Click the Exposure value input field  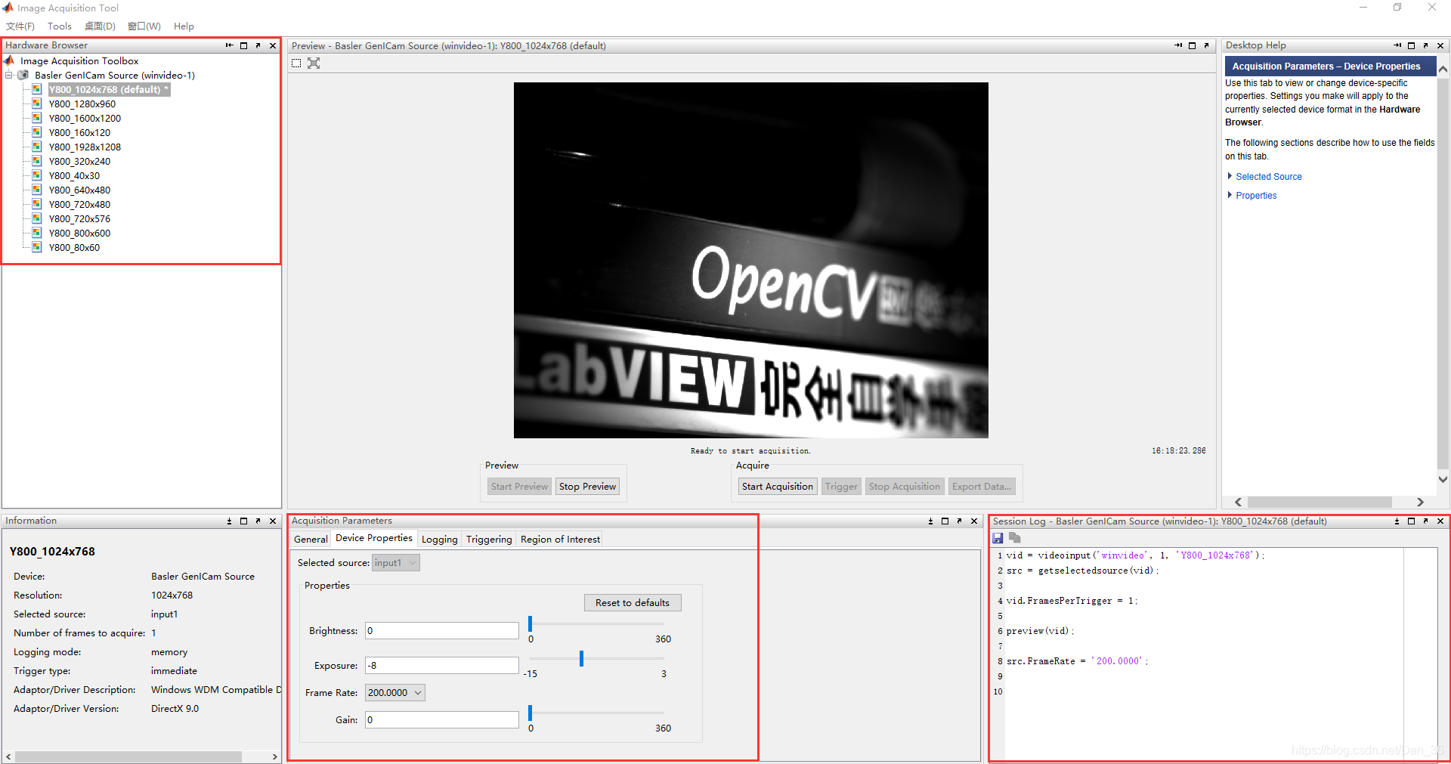click(x=442, y=666)
